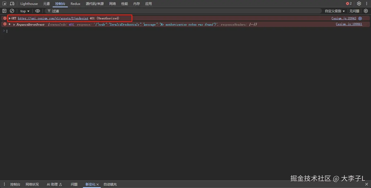
Task: Expand the GET request error message
Action: click(10, 18)
